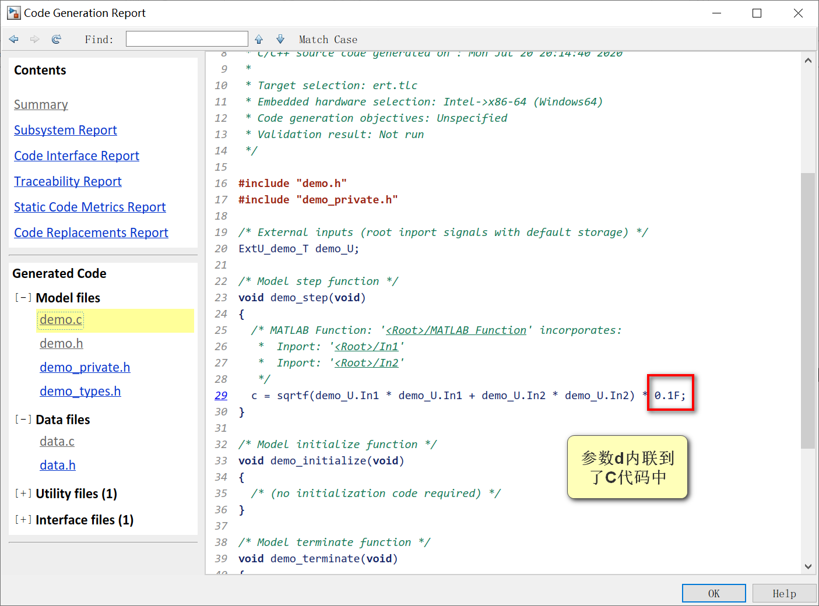Click the line number 29 link
819x606 pixels.
[x=221, y=396]
